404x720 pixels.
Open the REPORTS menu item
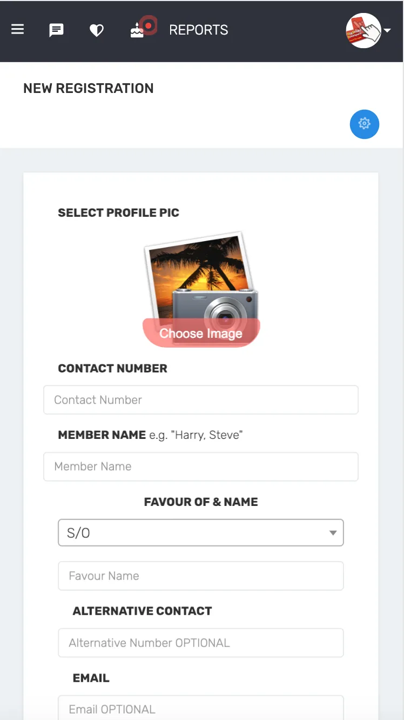(x=199, y=30)
